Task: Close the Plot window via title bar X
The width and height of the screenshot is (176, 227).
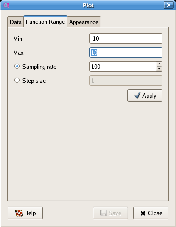Action: 169,5
